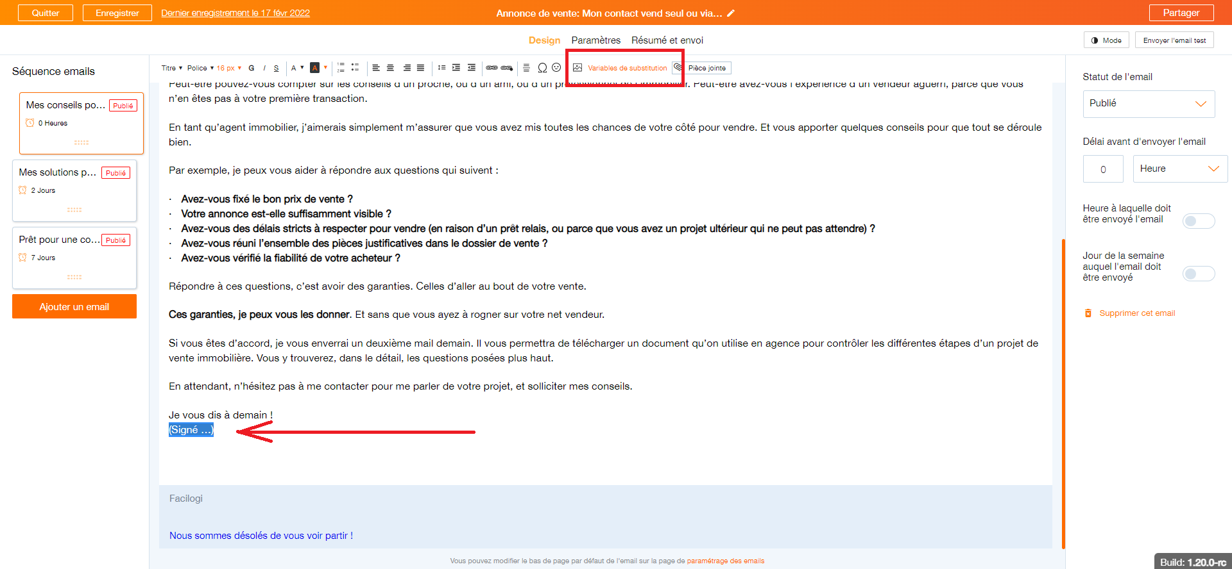Image resolution: width=1232 pixels, height=569 pixels.
Task: Toggle 'Heure à laquelle doit être envoyé l'email'
Action: [x=1199, y=221]
